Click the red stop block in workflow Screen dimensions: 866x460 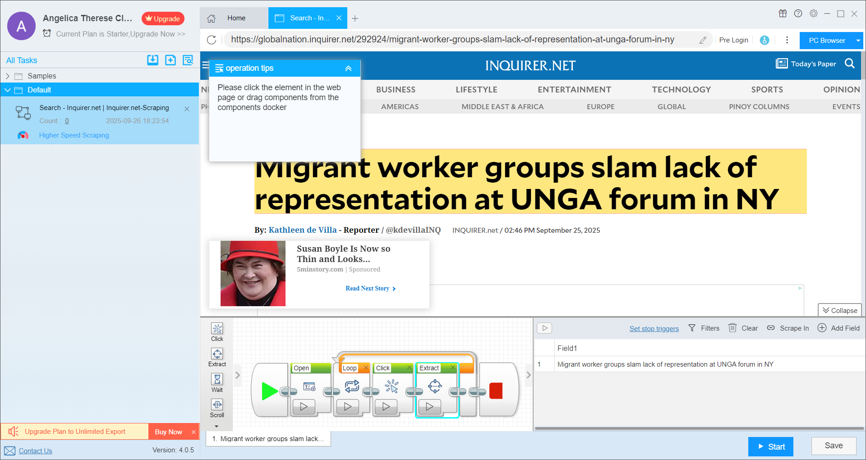click(x=496, y=391)
